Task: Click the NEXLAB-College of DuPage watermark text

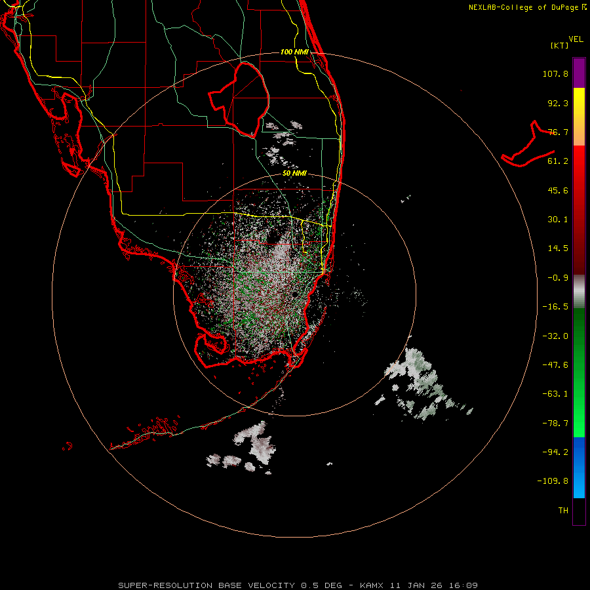Action: coord(527,7)
